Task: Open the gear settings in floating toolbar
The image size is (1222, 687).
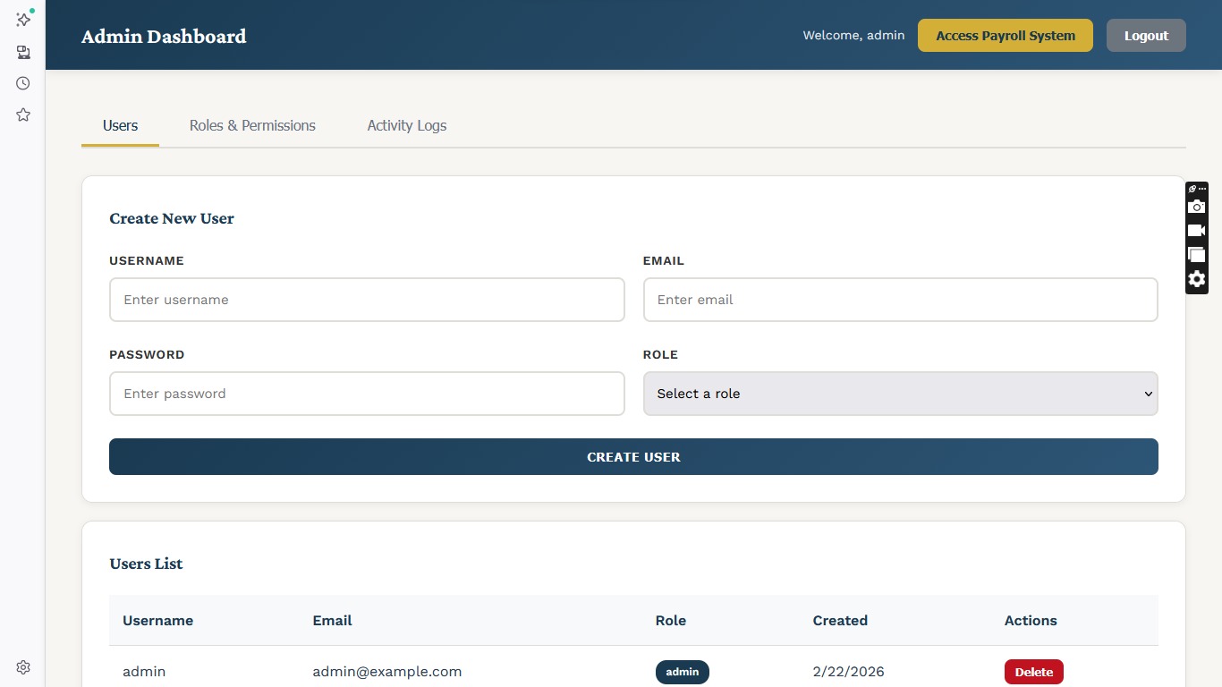Action: click(1196, 279)
